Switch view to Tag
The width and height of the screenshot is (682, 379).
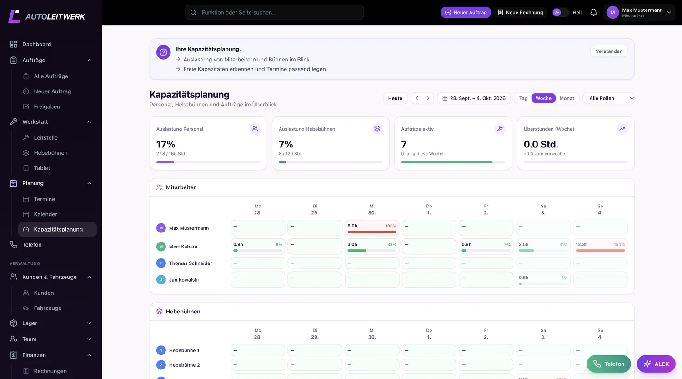(523, 98)
